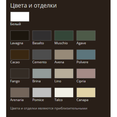Click the 'Arenaria' label text
Viewport: 117px width, 117px height.
coord(17,100)
